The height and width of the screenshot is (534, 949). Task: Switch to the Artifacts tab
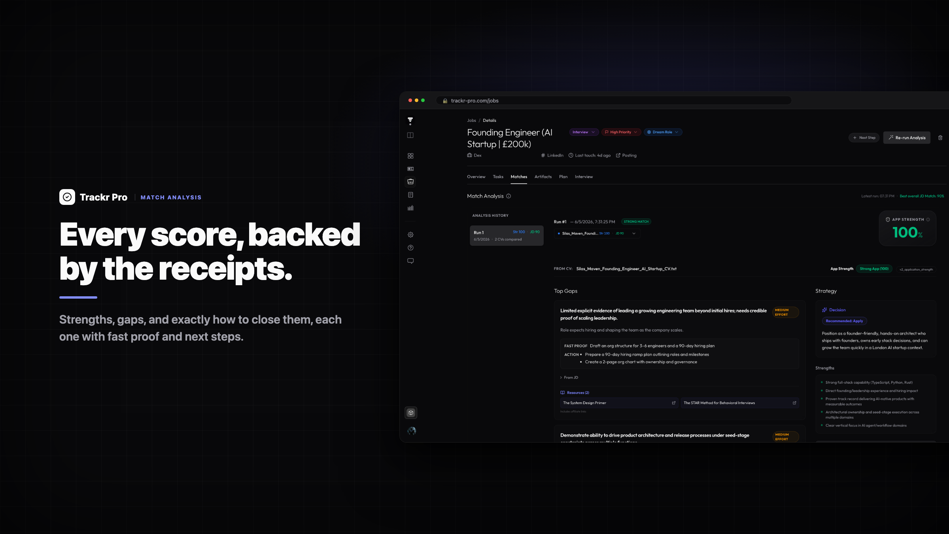point(543,177)
